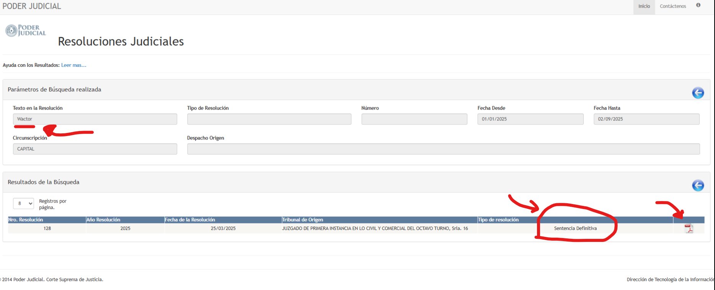Image resolution: width=715 pixels, height=290 pixels.
Task: Open the Contáctenos menu item
Action: click(x=673, y=6)
